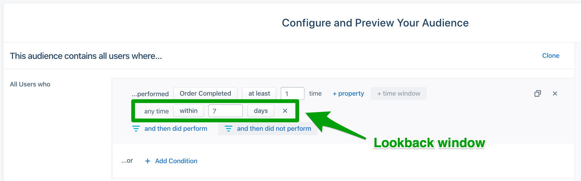Click the 'any time' label

coord(157,111)
